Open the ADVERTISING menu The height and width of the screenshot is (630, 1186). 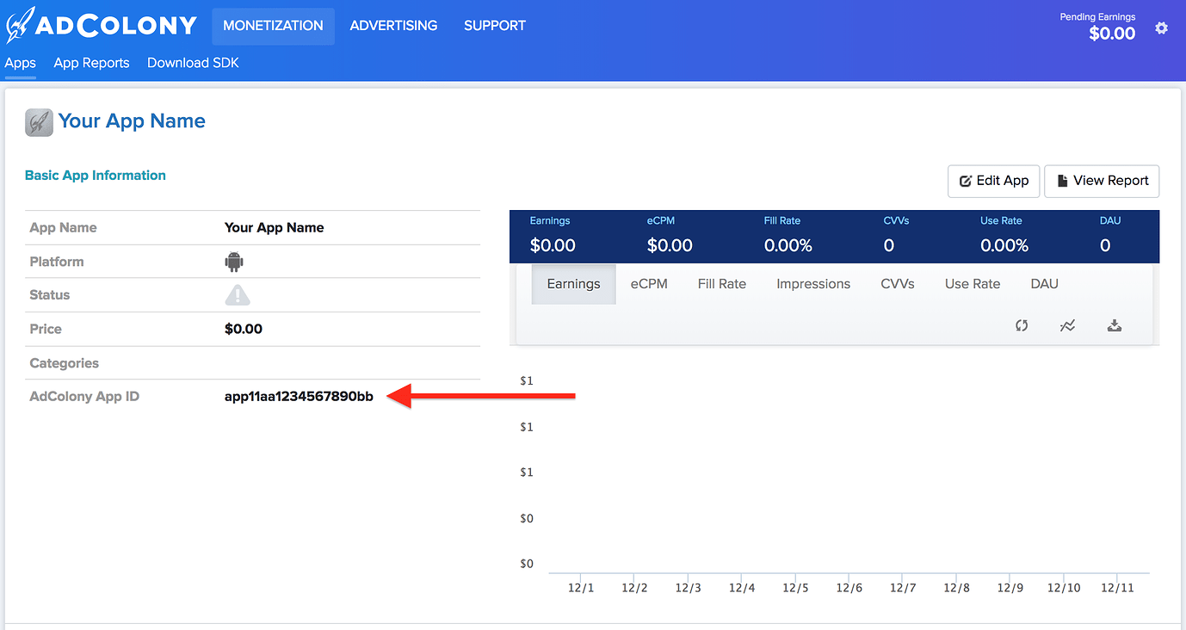[393, 26]
